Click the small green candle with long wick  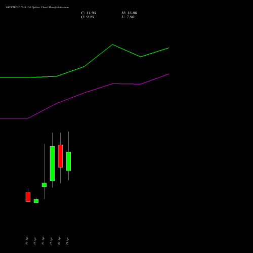(44, 185)
